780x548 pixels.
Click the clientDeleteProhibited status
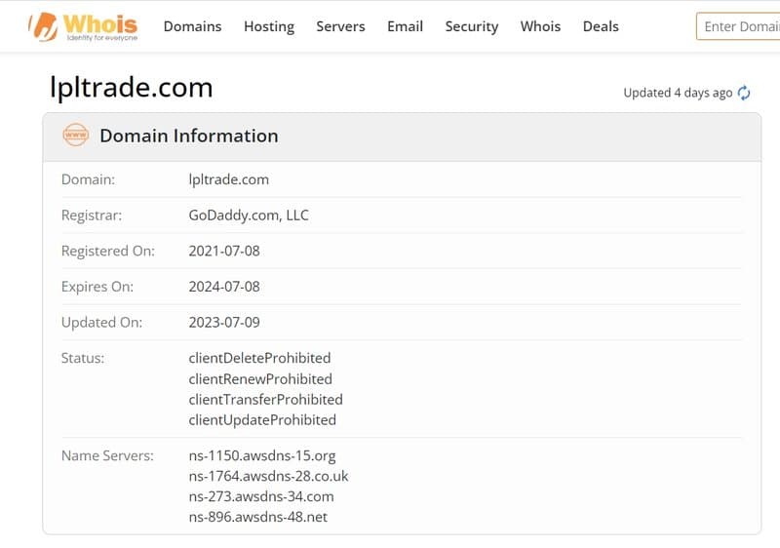(259, 358)
